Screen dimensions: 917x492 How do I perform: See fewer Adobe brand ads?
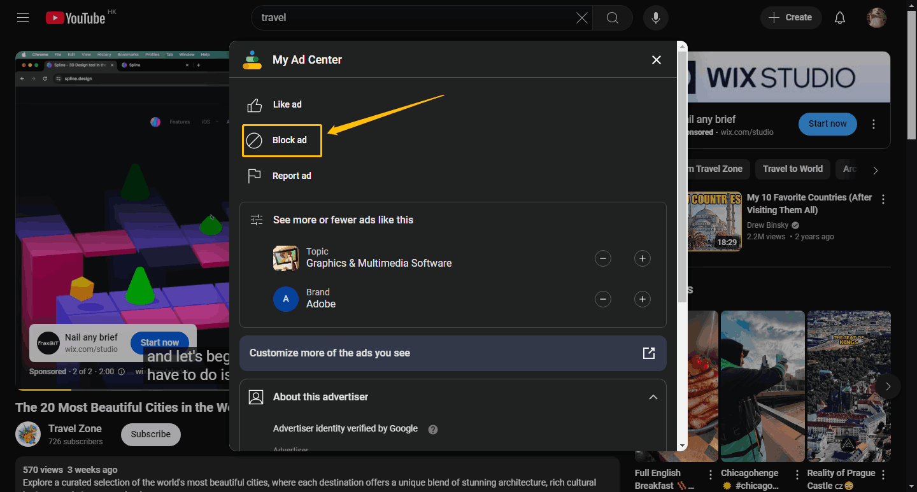[602, 299]
